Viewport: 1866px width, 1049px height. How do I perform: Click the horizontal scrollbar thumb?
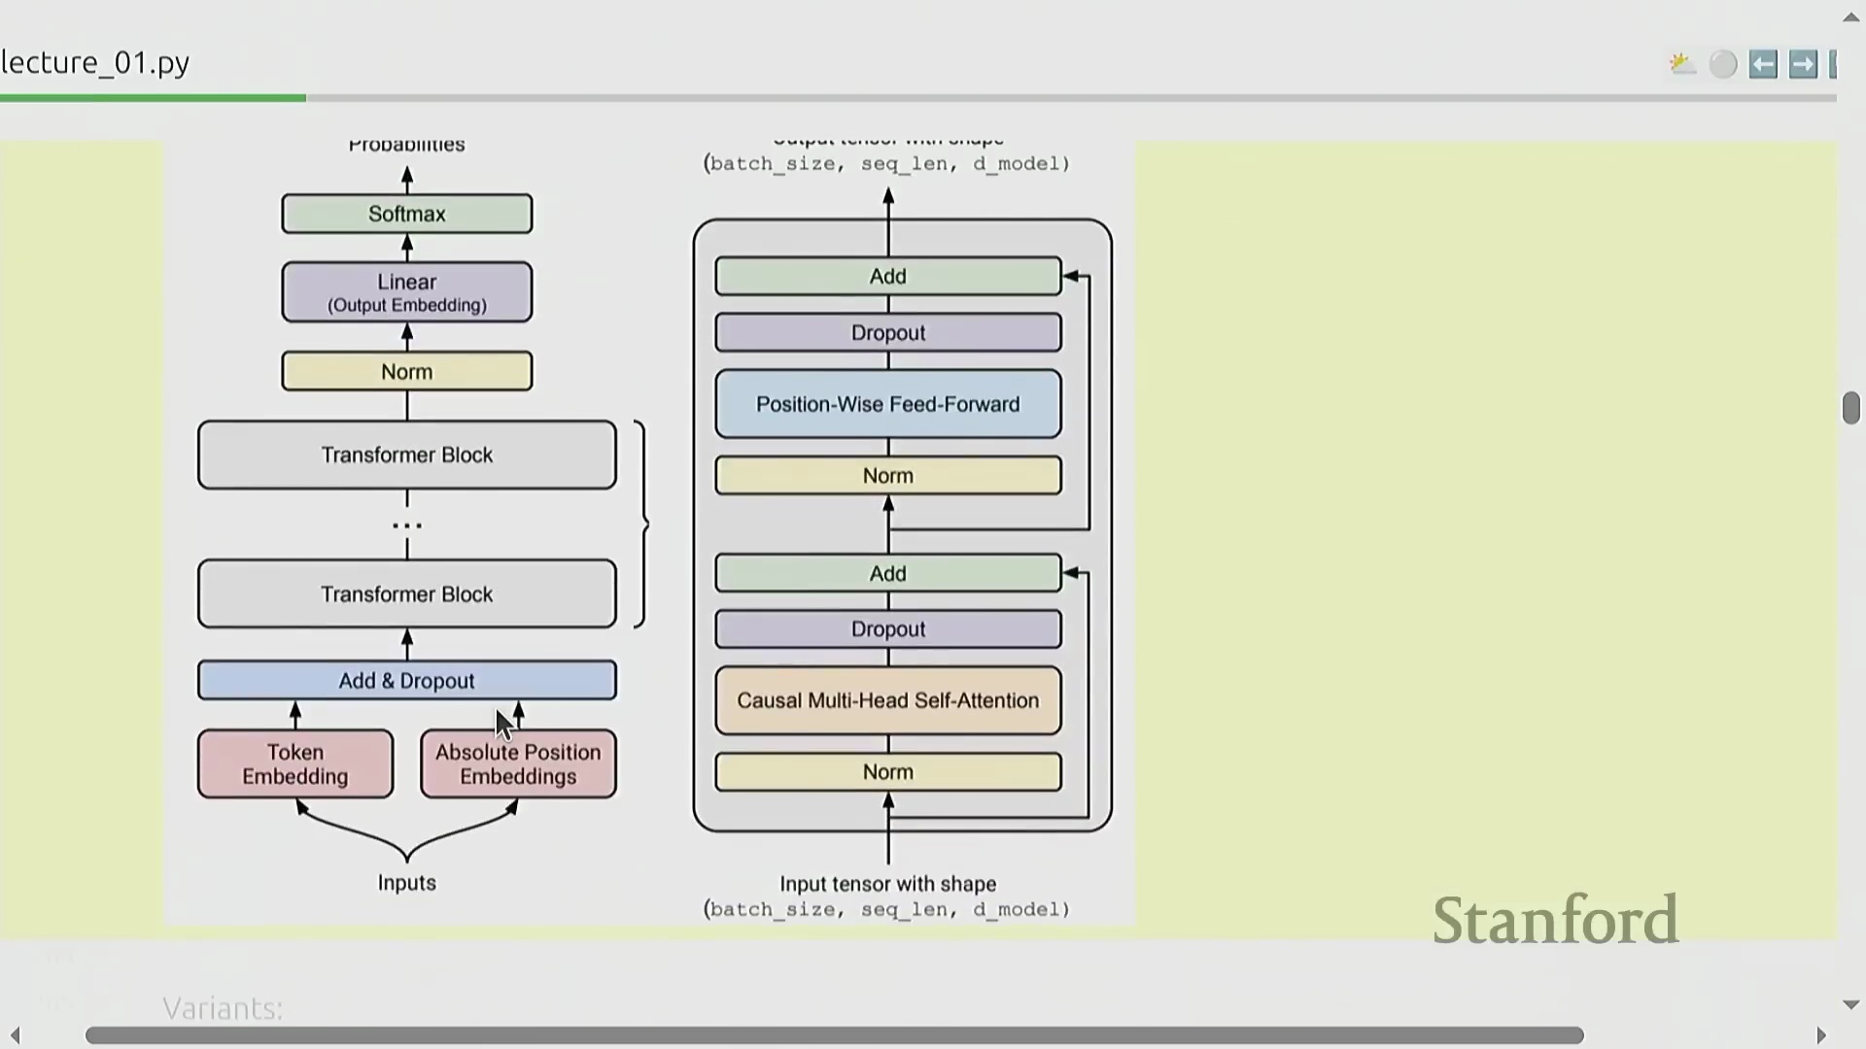pos(834,1035)
